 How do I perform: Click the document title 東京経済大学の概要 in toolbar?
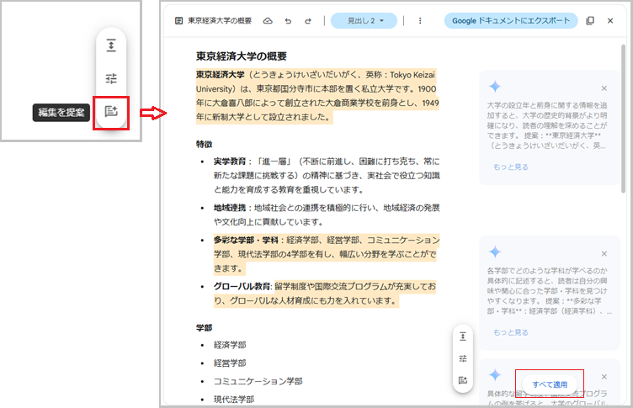pos(220,20)
